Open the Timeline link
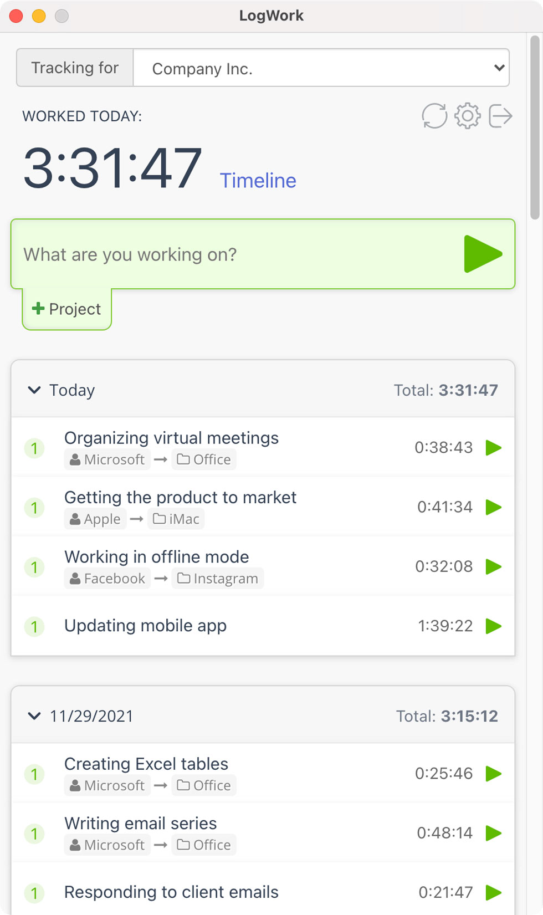This screenshot has height=915, width=543. tap(258, 181)
